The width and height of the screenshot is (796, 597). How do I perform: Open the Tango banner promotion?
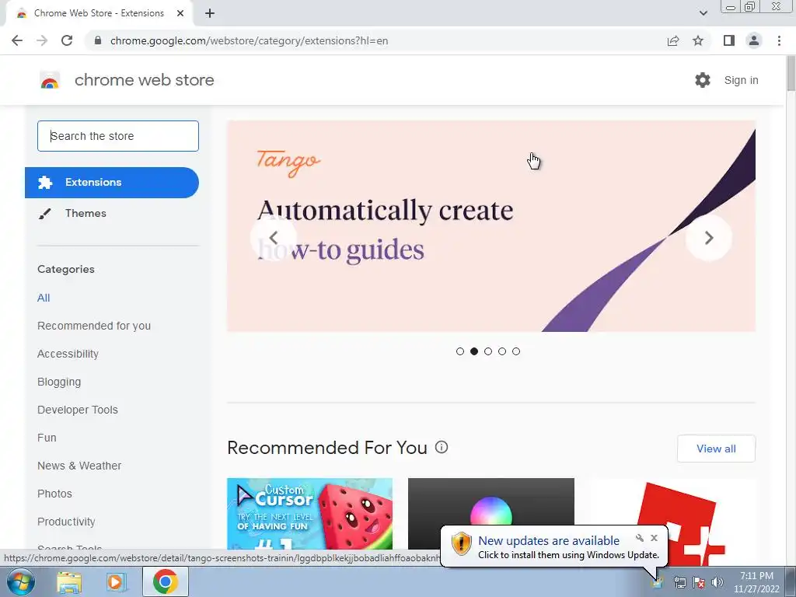(491, 226)
